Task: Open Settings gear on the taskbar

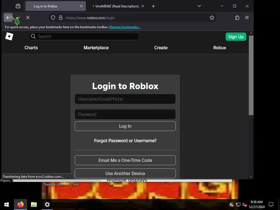Action: click(47, 205)
